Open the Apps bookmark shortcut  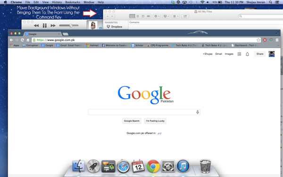pyautogui.click(x=14, y=45)
